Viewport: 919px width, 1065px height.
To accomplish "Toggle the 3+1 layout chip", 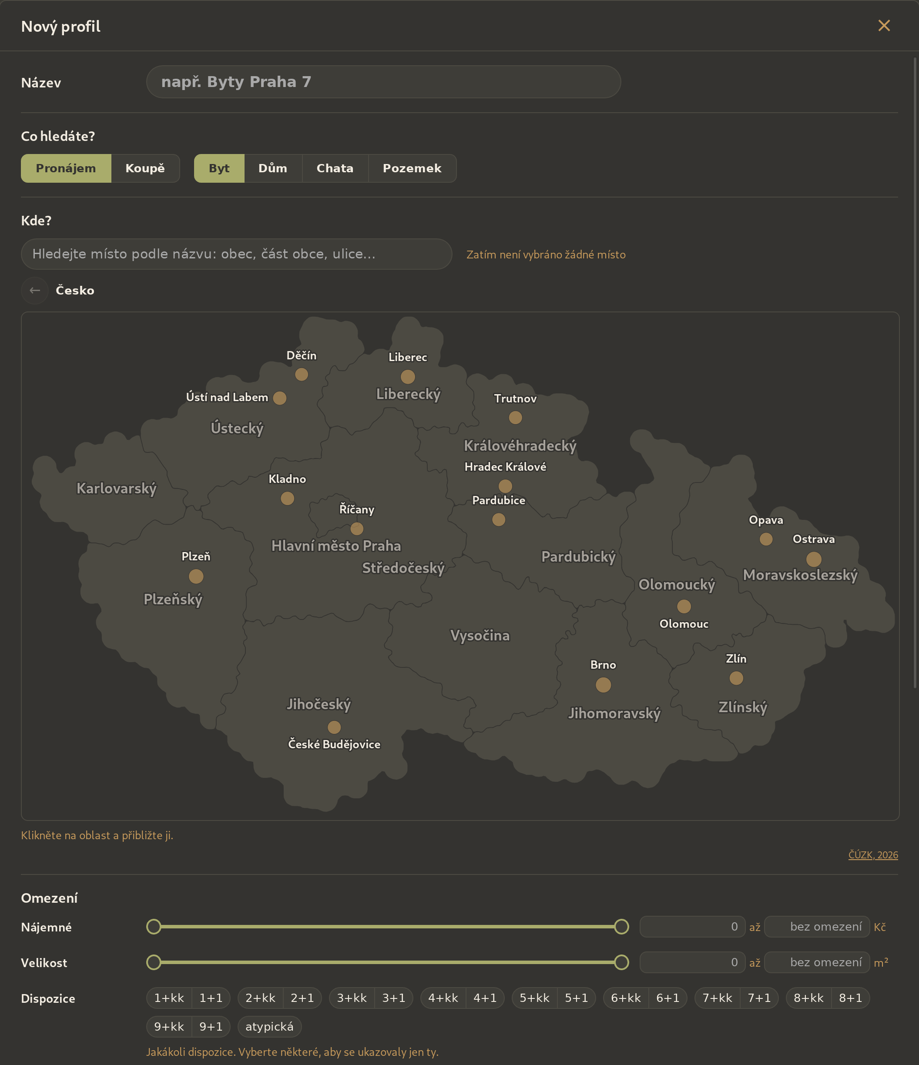I will pyautogui.click(x=394, y=998).
